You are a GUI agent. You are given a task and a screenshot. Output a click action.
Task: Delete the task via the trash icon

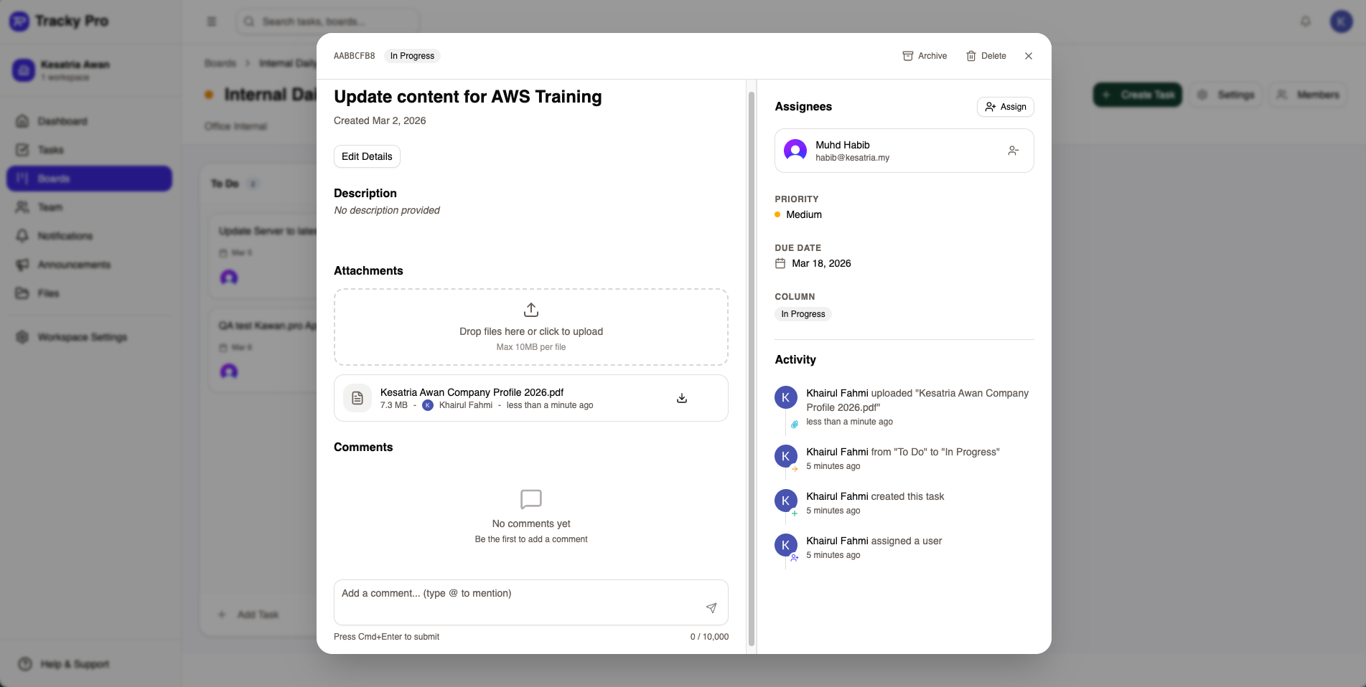986,55
